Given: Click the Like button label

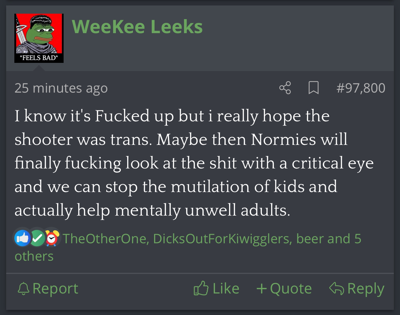Looking at the screenshot, I should click(x=226, y=289).
